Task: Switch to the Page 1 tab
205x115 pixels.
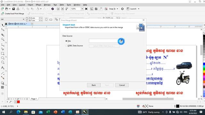Action: [34, 99]
